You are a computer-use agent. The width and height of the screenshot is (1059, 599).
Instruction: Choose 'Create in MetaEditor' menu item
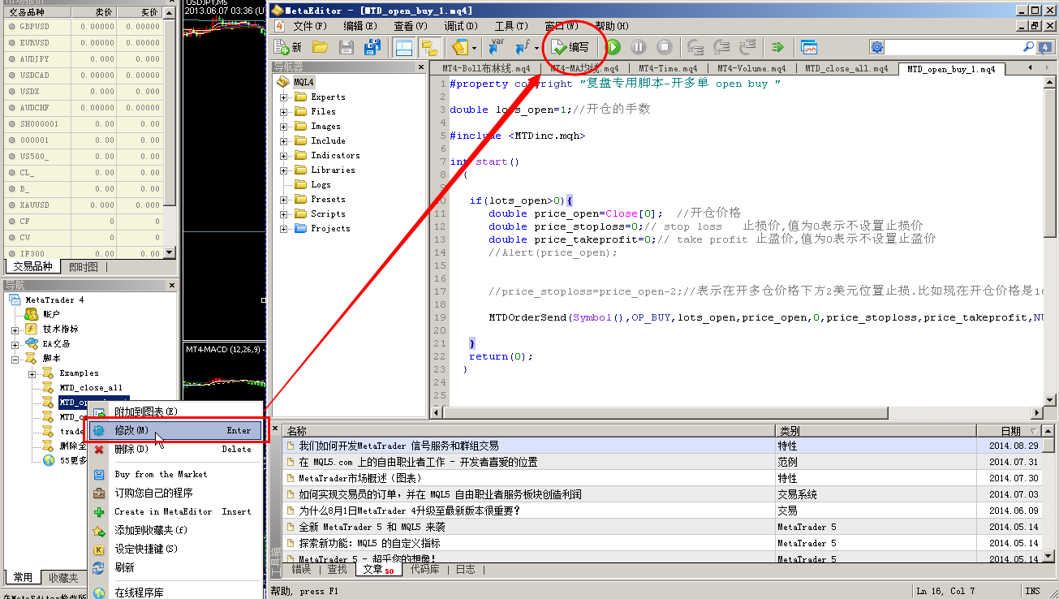click(x=177, y=511)
